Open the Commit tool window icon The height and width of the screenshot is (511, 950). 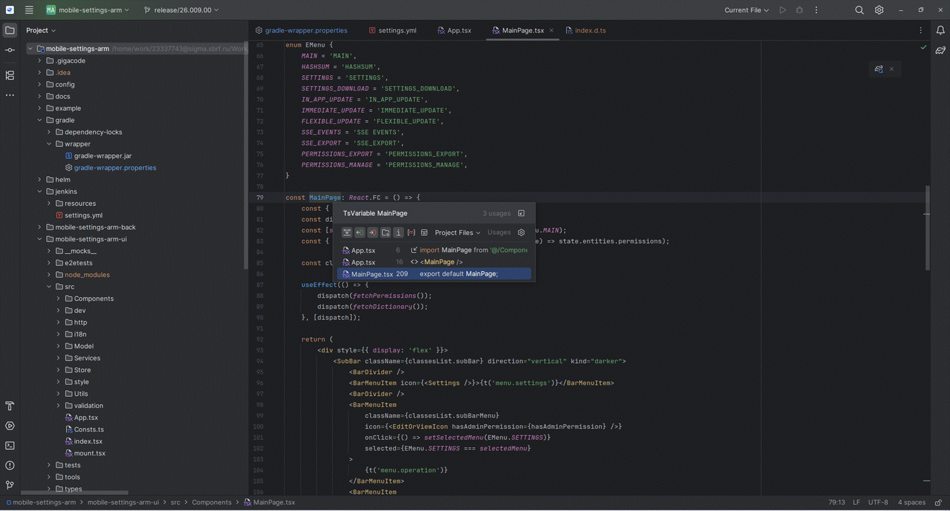click(x=10, y=50)
